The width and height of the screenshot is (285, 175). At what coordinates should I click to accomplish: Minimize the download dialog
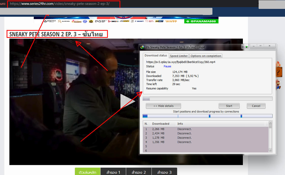click(253, 46)
